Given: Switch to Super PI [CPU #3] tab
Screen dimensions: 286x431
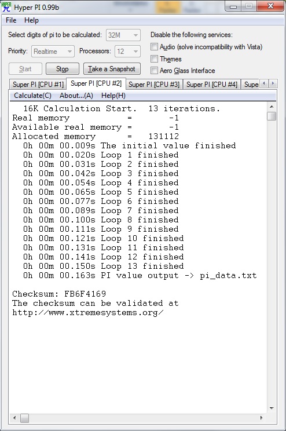Looking at the screenshot, I should pyautogui.click(x=154, y=85).
